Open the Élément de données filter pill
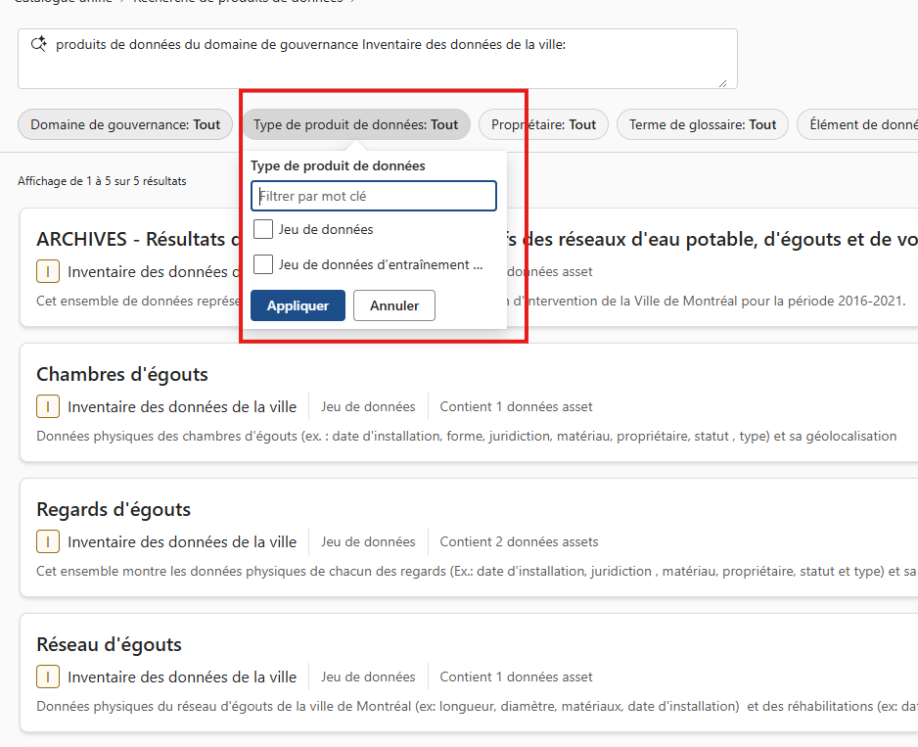918x747 pixels. tap(857, 124)
